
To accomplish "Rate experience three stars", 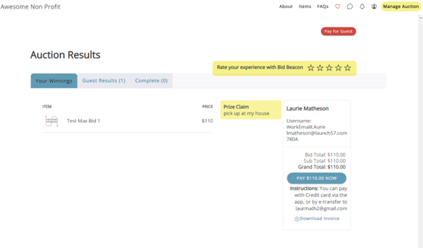I will pyautogui.click(x=329, y=68).
